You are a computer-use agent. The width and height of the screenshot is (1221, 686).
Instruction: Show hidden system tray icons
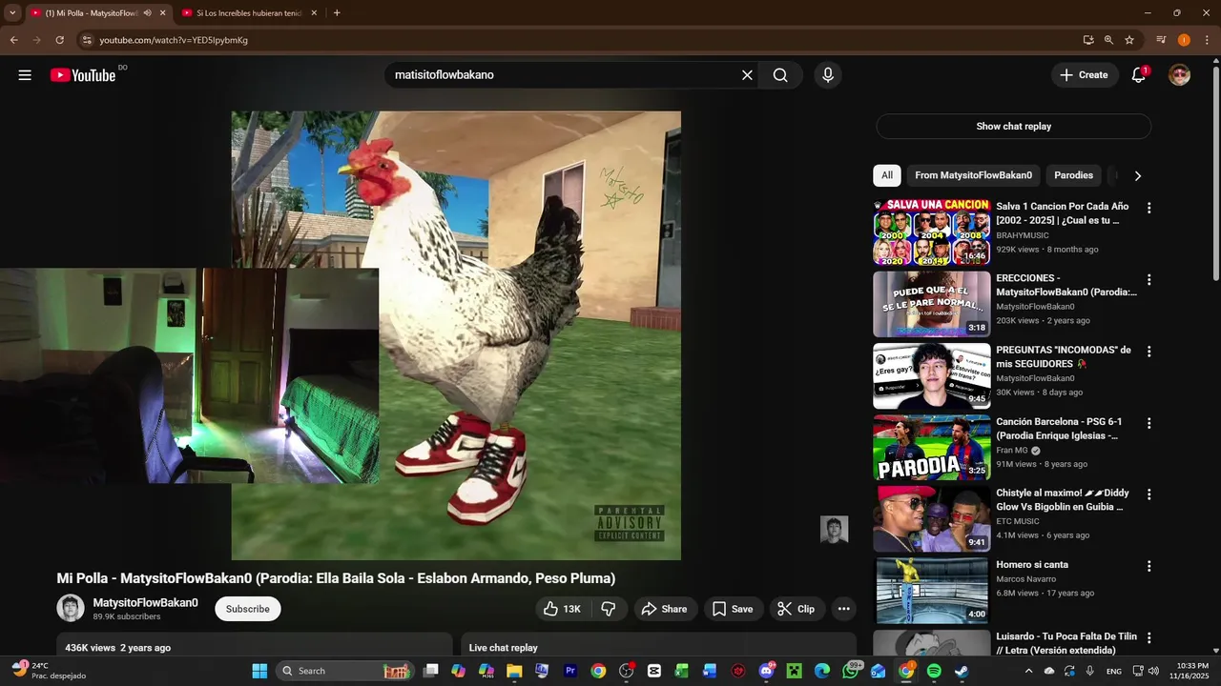[x=1028, y=671]
